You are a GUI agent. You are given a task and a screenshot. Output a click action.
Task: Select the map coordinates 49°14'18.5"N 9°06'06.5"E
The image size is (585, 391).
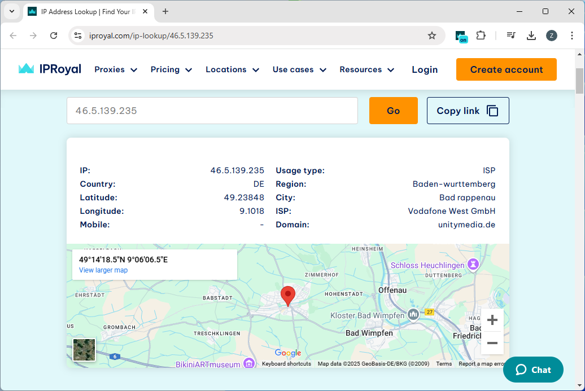[x=124, y=260]
